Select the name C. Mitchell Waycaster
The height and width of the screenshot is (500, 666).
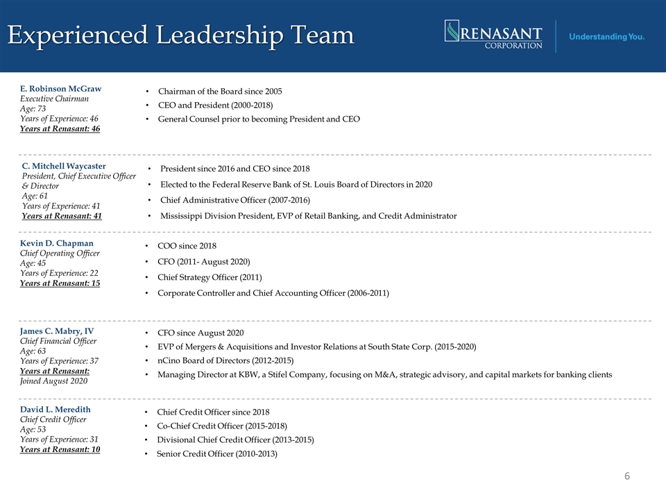tap(64, 166)
